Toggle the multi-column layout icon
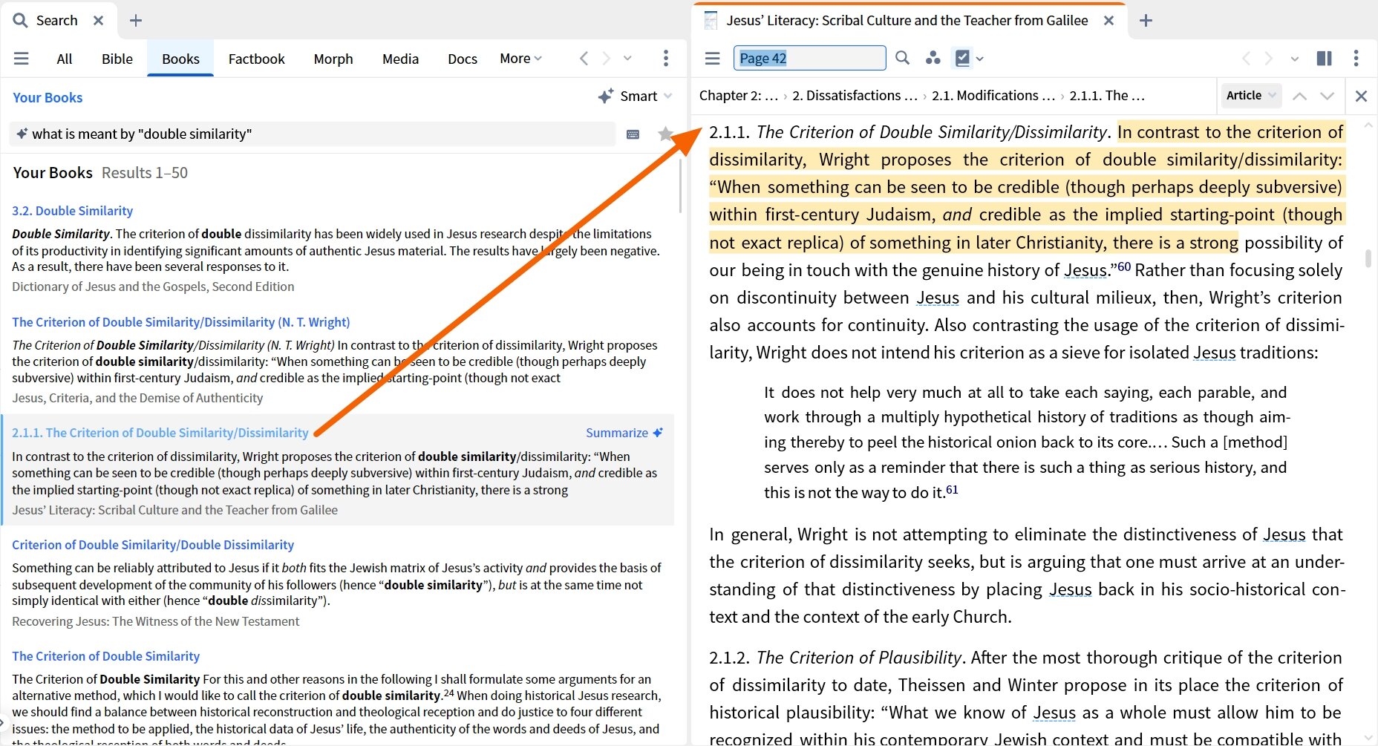1378x746 pixels. (x=1324, y=58)
